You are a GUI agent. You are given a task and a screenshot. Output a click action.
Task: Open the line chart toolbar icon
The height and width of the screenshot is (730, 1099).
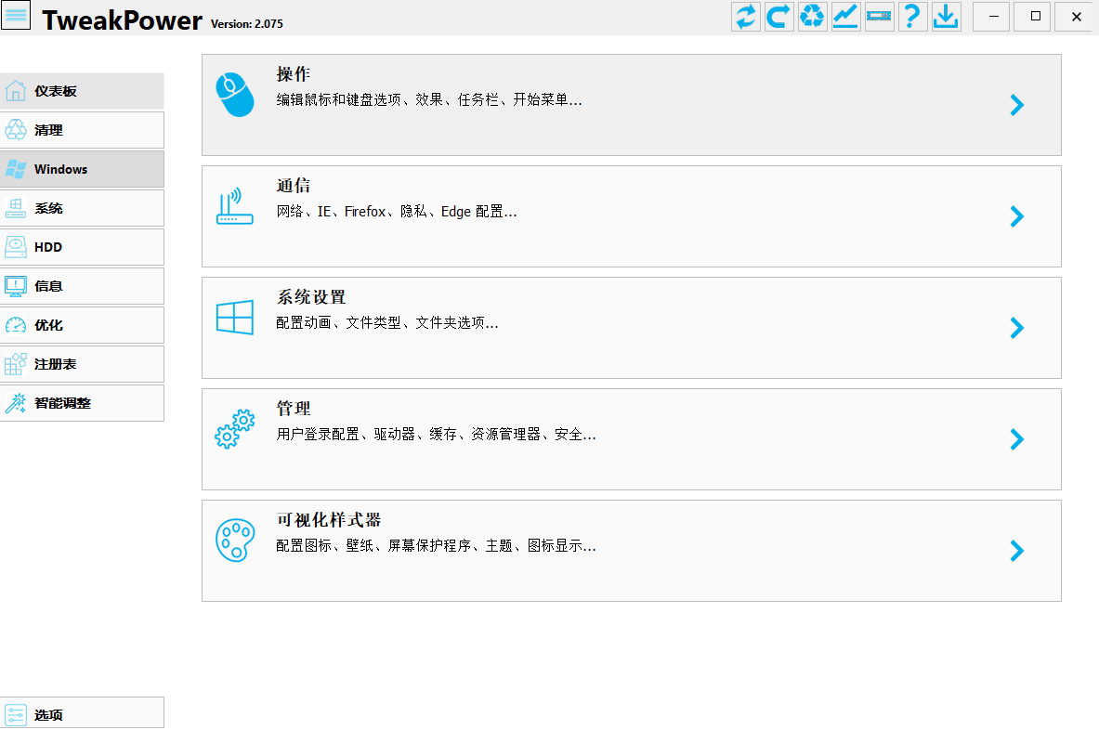[845, 17]
